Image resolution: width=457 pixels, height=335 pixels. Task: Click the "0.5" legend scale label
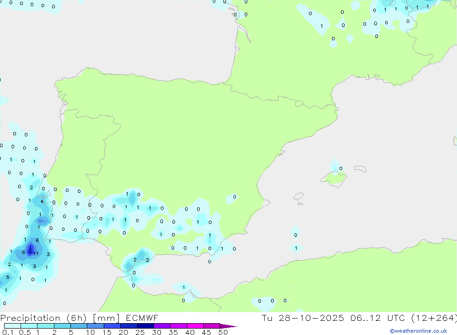tap(25, 332)
